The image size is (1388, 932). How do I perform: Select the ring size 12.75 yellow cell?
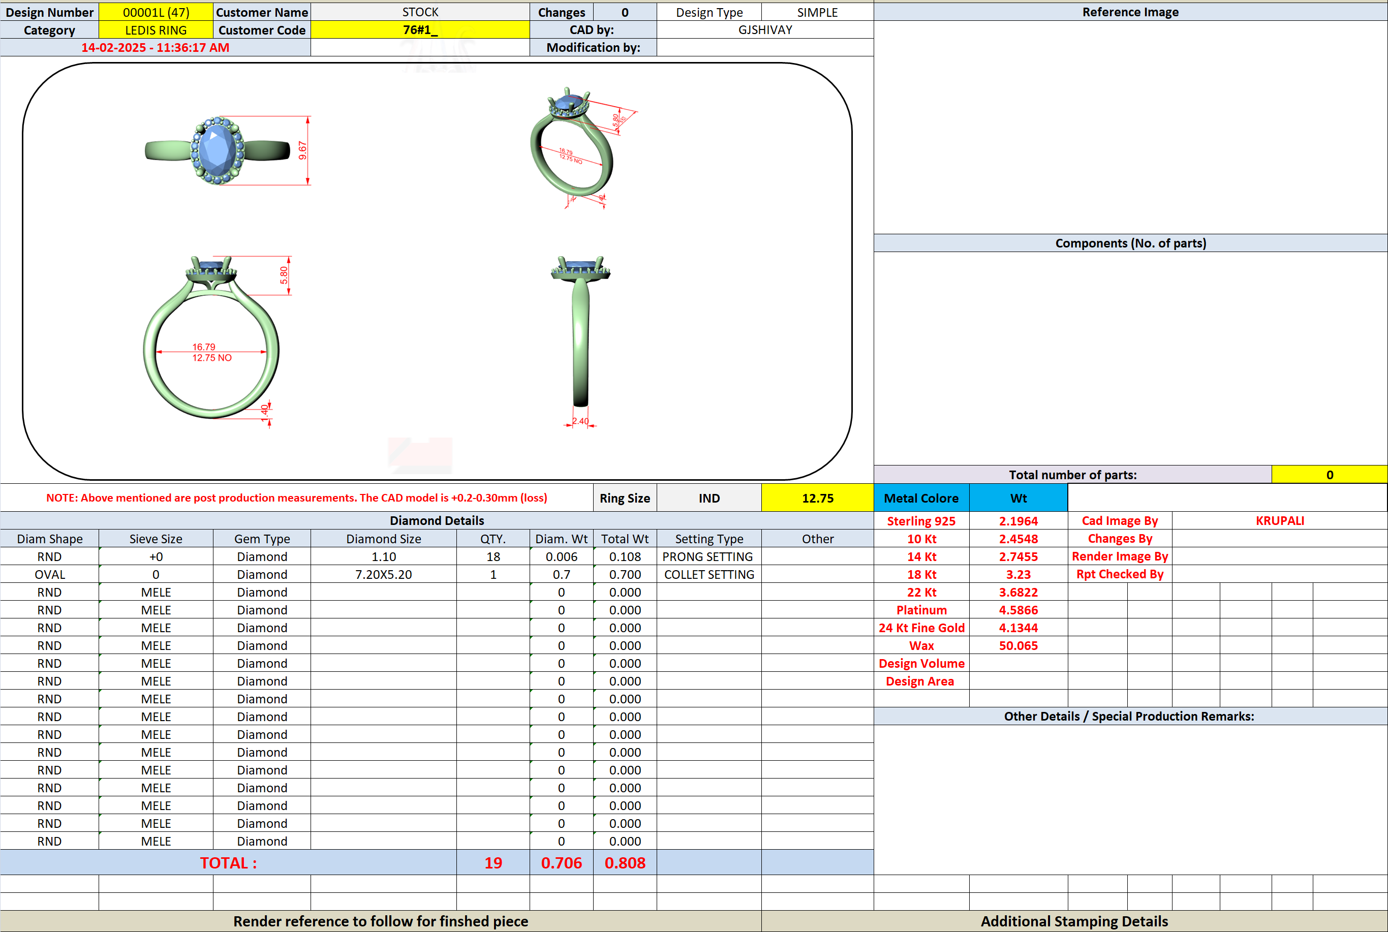[817, 498]
